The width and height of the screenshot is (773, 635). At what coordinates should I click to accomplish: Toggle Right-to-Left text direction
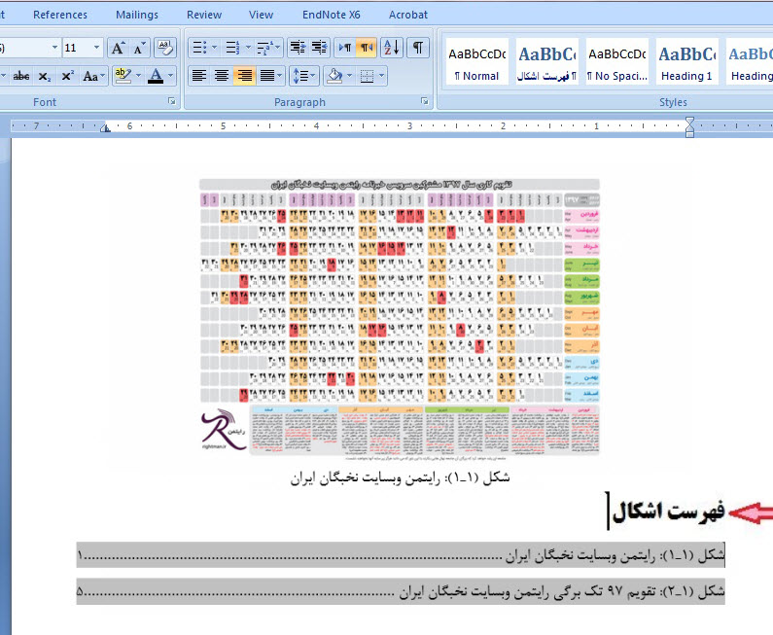point(366,48)
